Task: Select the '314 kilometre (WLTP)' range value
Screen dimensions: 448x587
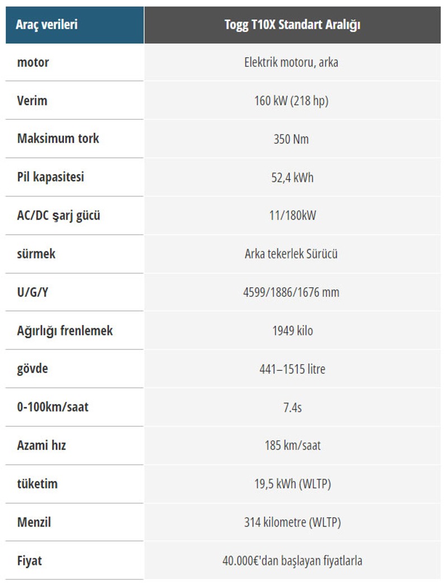Action: (292, 523)
